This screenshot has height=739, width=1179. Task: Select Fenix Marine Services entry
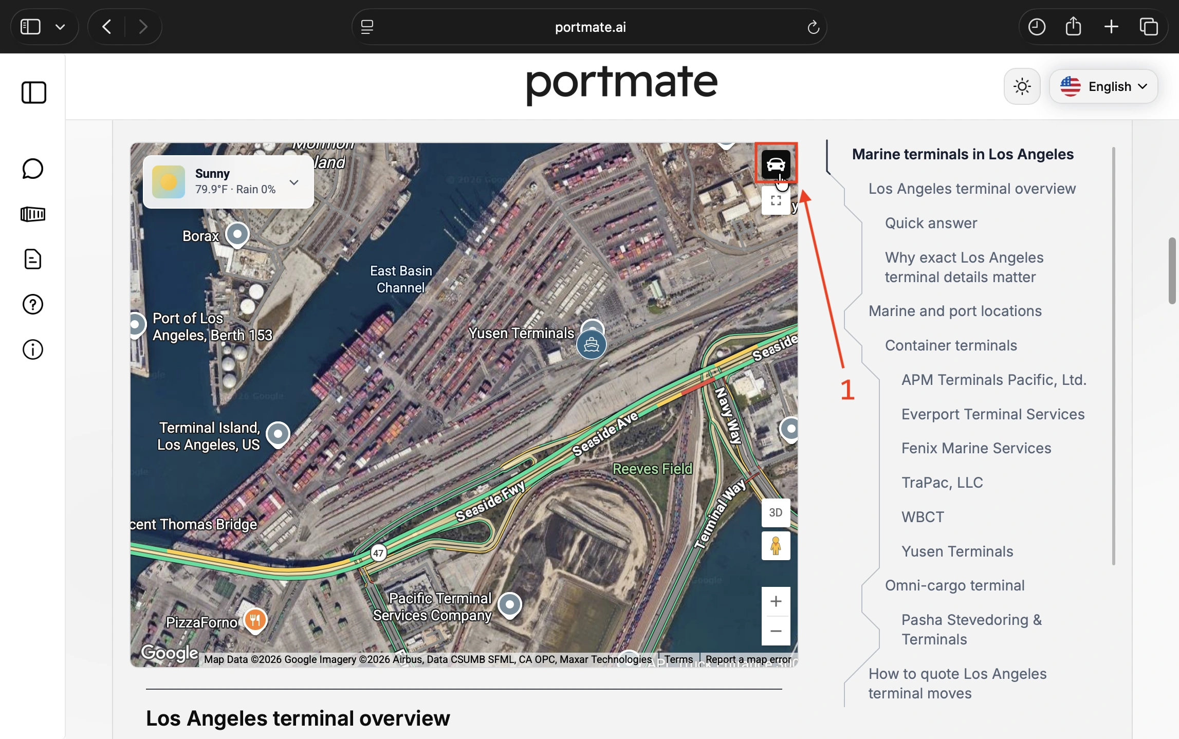pos(976,448)
